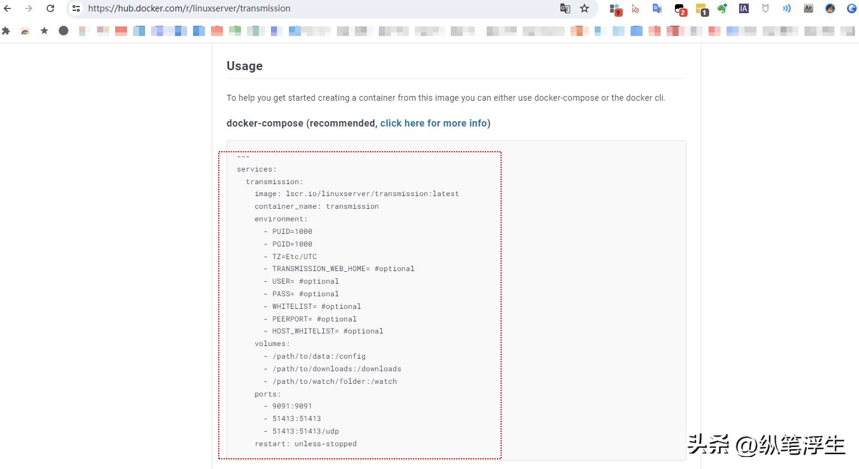Click the "USER= #optional" line
Screen dimensions: 859x469
tap(302, 281)
